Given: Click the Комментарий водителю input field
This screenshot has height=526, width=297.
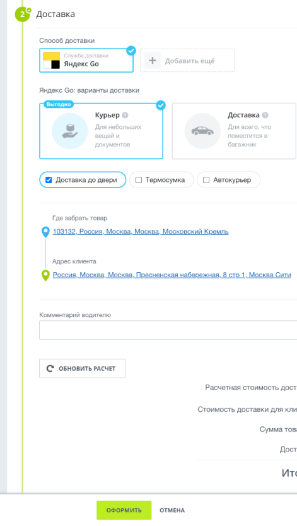Looking at the screenshot, I should 168,330.
